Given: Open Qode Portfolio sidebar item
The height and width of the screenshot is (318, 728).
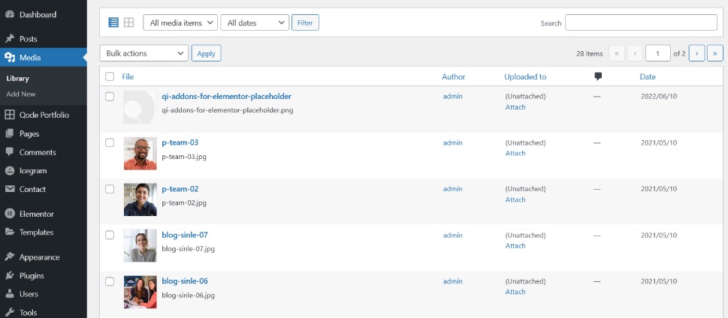Looking at the screenshot, I should tap(44, 115).
